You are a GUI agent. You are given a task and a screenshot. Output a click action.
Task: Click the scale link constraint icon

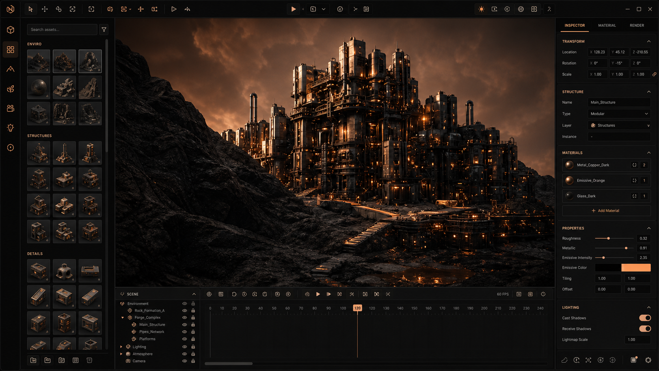654,74
